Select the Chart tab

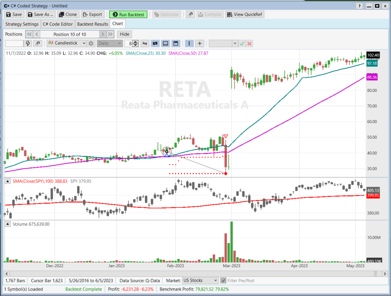click(x=118, y=24)
